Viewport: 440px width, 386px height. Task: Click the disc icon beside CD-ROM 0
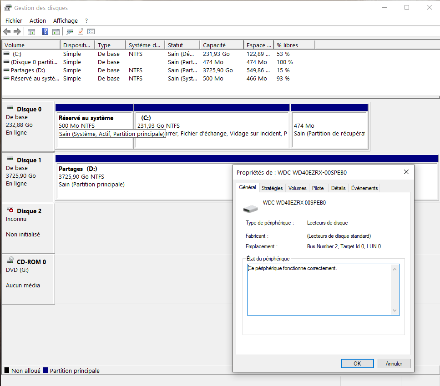[10, 260]
